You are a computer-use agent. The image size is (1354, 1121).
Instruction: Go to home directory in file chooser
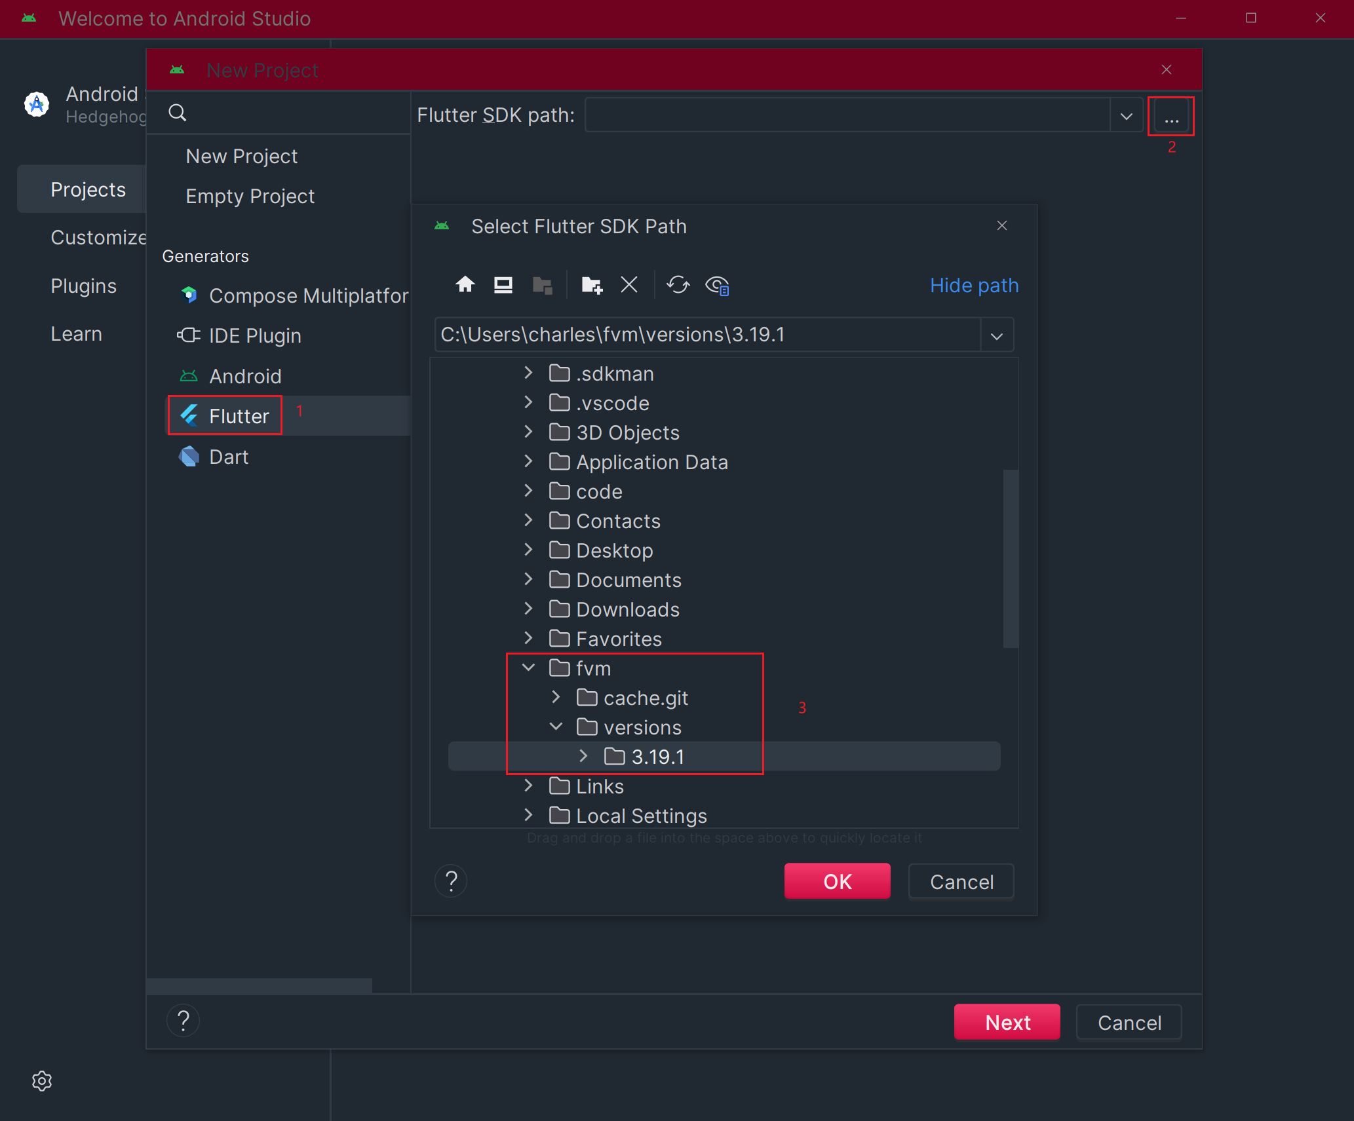465,285
